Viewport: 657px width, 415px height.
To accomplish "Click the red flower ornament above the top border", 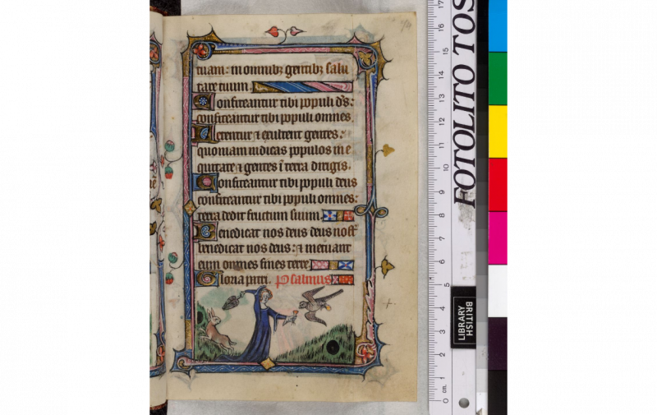I will click(273, 32).
